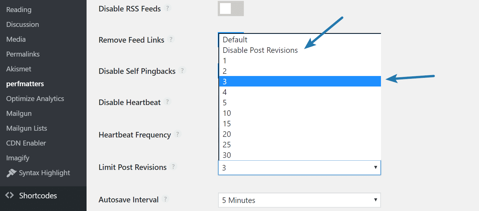479x211 pixels.
Task: Click the Limit Post Revisions help icon
Action: click(174, 167)
